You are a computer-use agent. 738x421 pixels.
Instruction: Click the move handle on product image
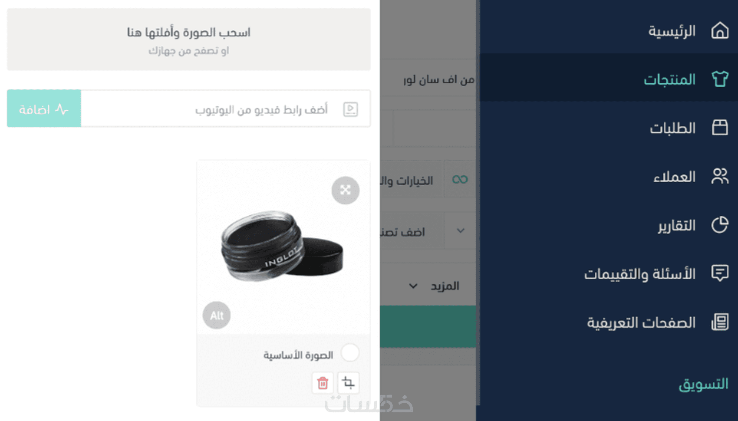pos(346,190)
